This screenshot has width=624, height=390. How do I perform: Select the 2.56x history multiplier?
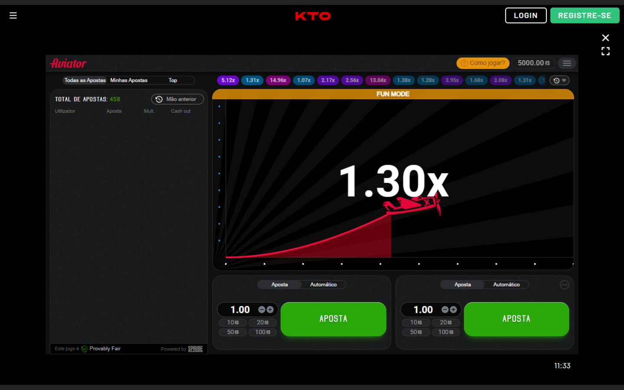click(352, 80)
